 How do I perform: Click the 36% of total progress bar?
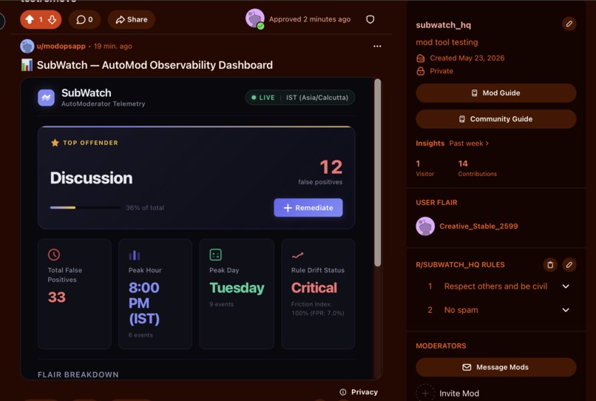pyautogui.click(x=86, y=208)
